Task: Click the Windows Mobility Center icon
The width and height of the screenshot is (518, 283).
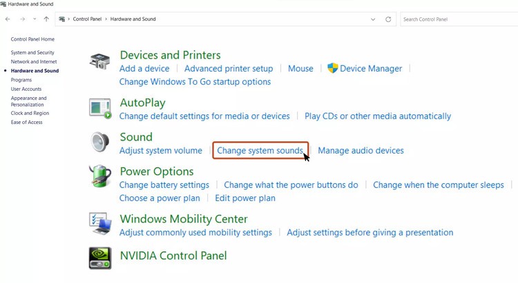Action: click(100, 224)
